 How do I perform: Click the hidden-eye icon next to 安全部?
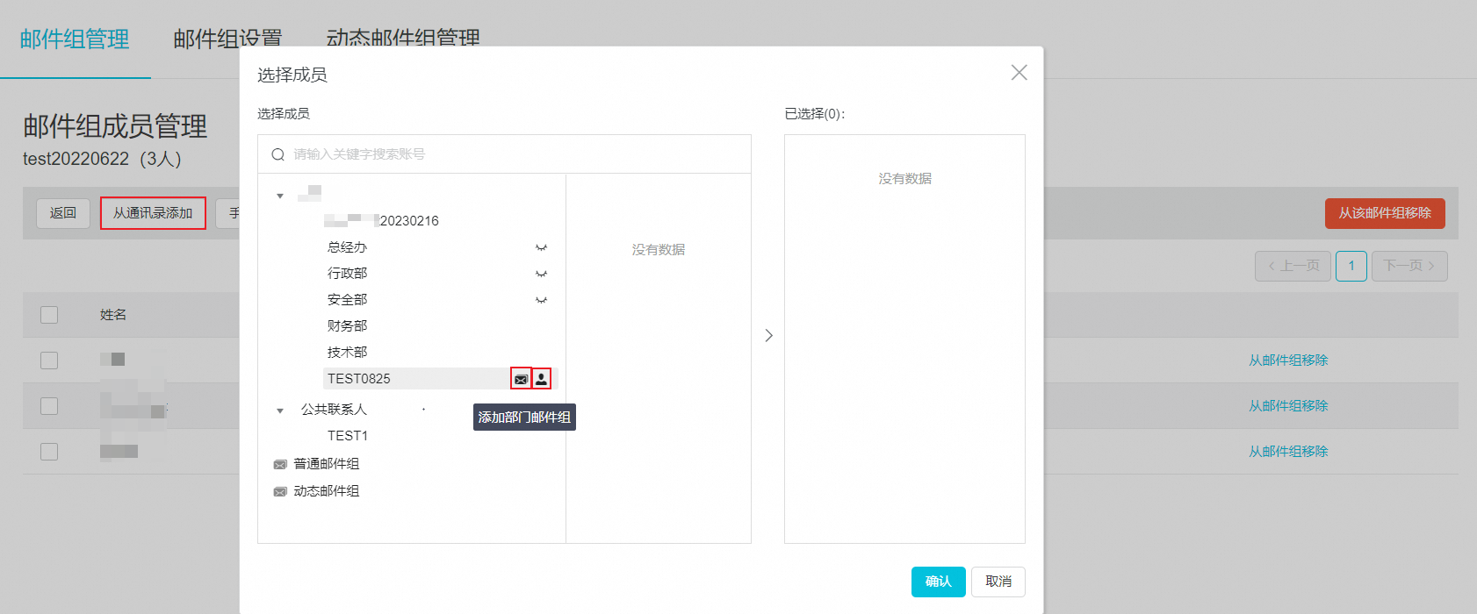point(541,300)
